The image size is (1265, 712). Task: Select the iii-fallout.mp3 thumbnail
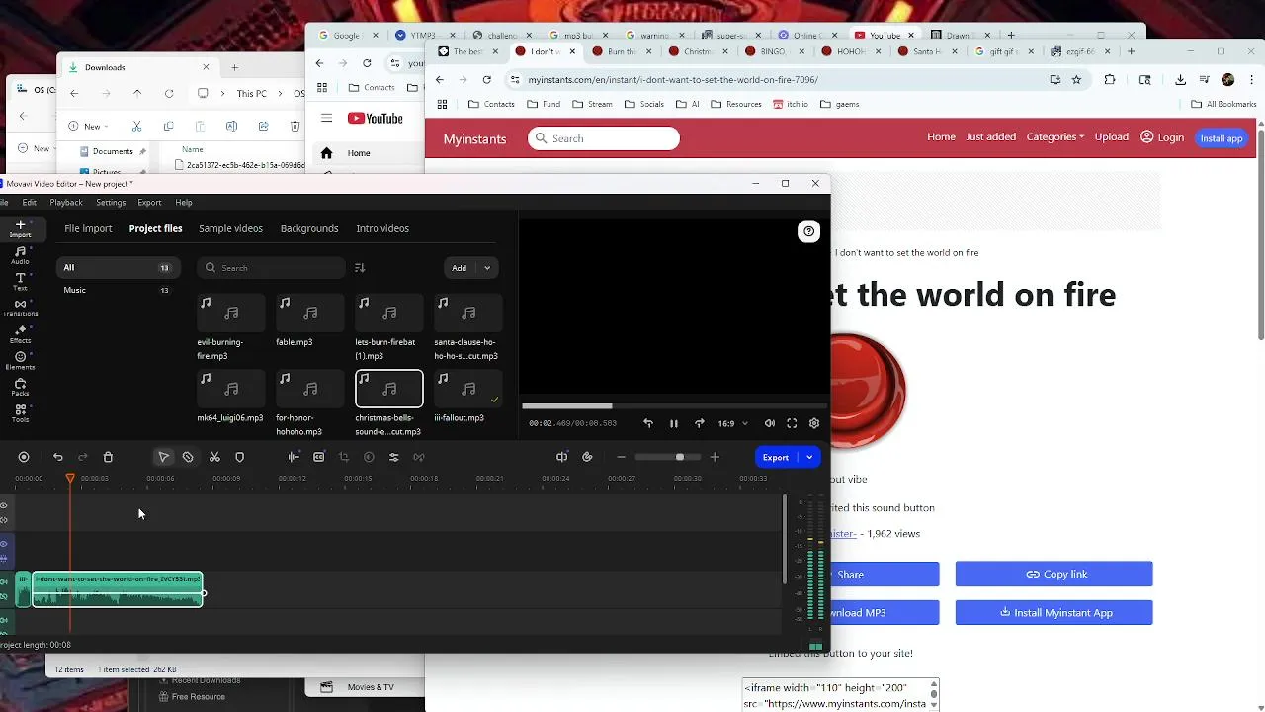coord(468,389)
